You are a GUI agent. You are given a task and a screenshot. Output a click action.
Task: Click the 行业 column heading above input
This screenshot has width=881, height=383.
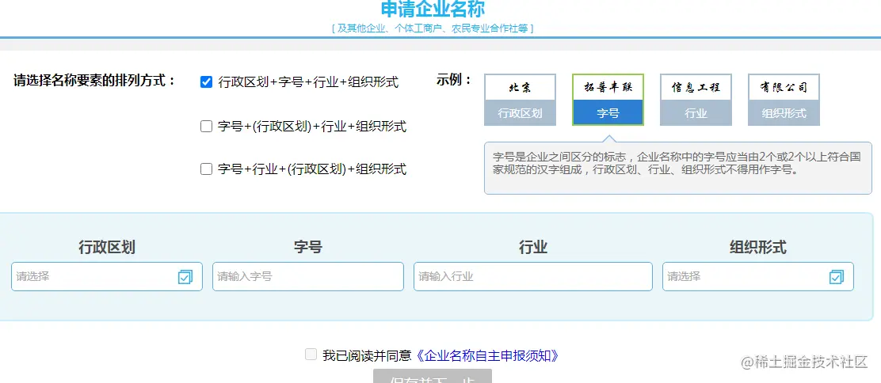pos(533,247)
